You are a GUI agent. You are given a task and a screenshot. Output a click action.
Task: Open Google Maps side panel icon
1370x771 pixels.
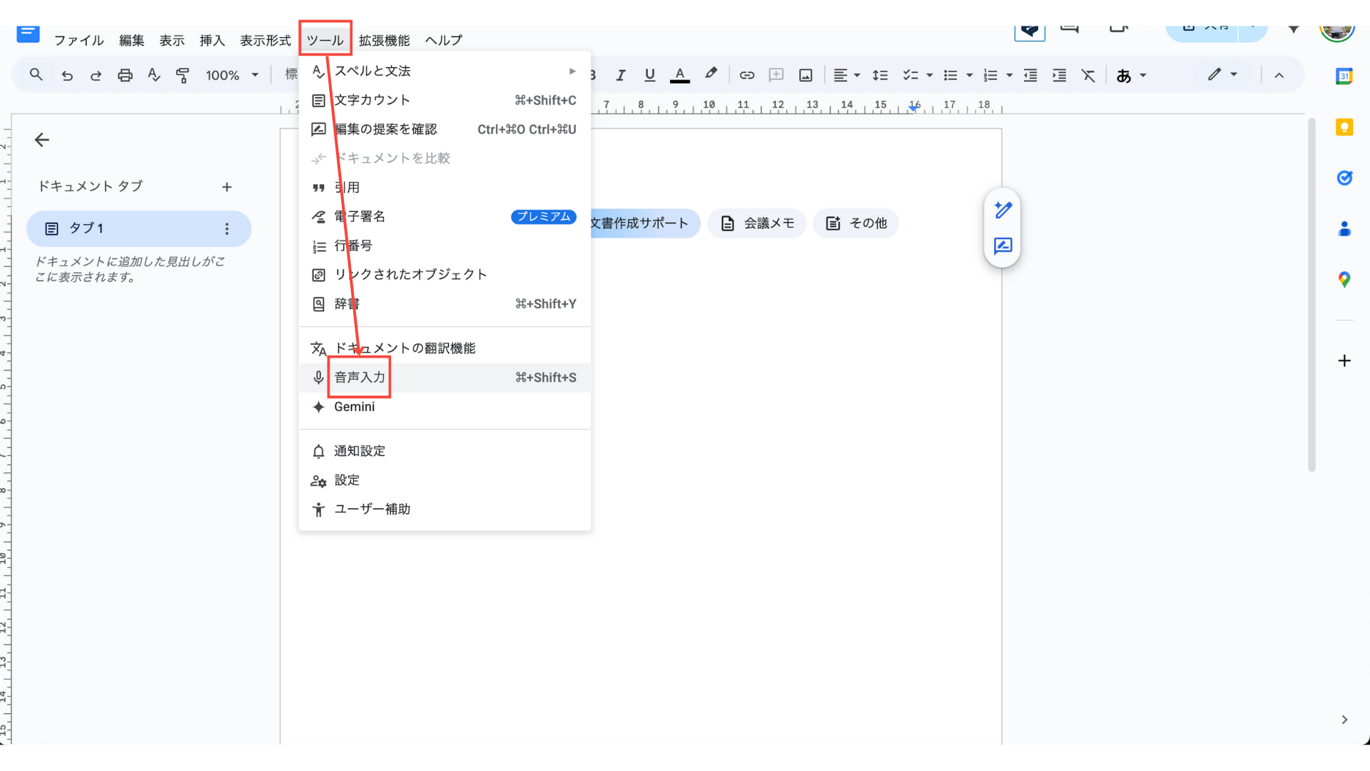(1344, 279)
